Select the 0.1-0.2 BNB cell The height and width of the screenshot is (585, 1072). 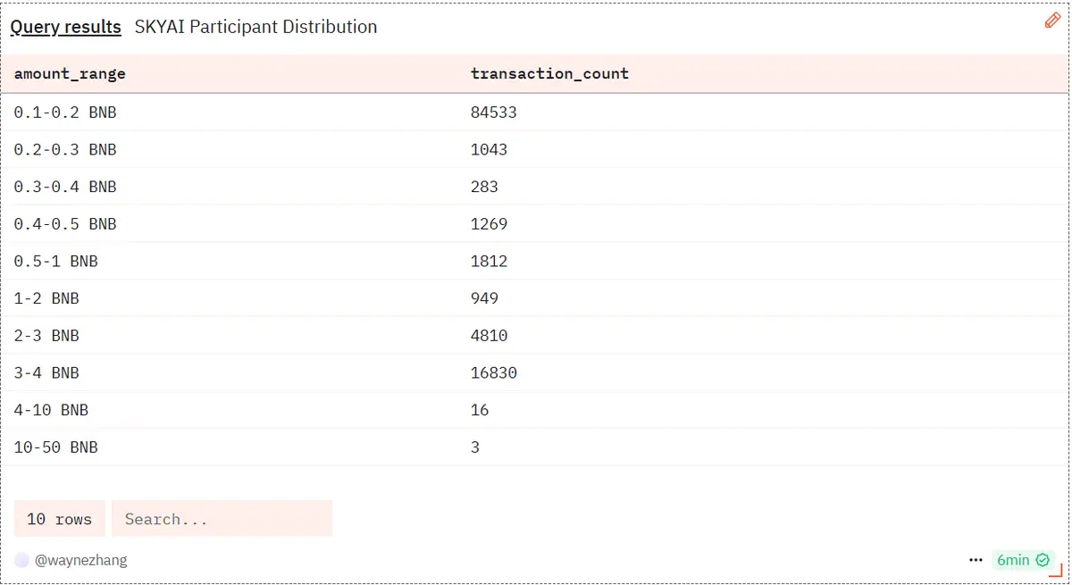click(65, 113)
